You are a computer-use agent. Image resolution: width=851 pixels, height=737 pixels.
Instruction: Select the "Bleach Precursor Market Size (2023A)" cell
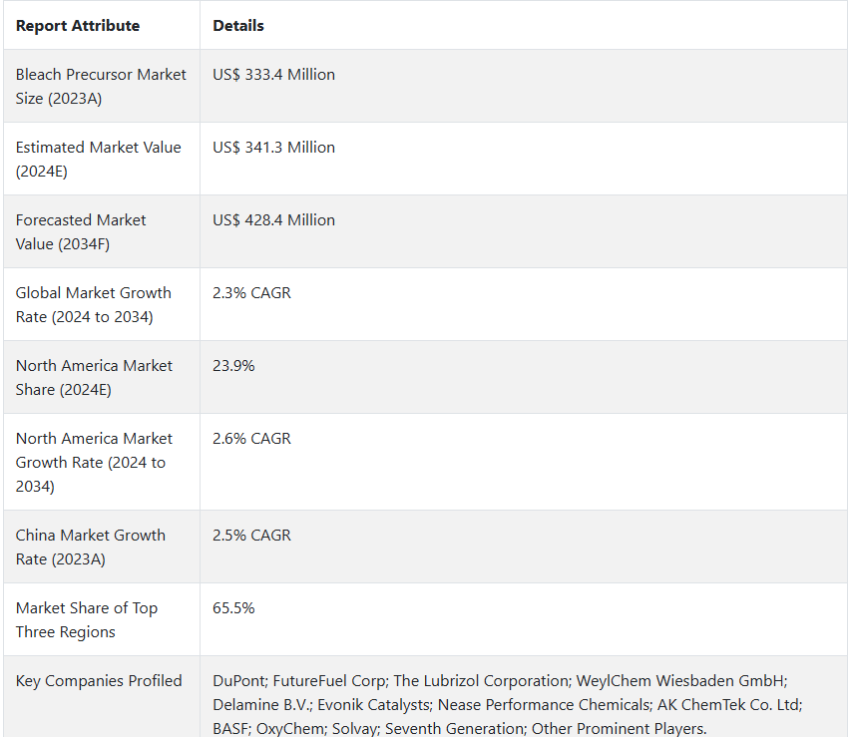101,87
